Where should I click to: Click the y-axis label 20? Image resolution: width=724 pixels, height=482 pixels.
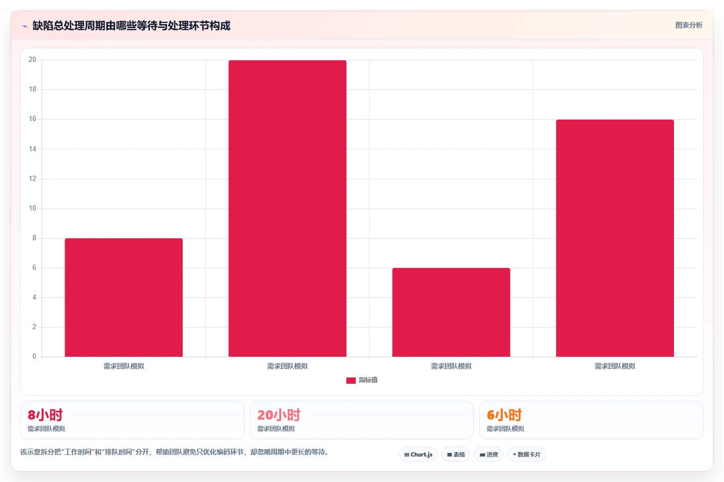32,60
